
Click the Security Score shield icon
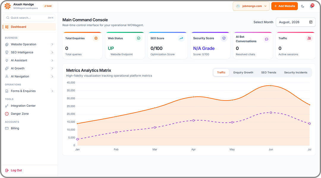click(x=224, y=38)
